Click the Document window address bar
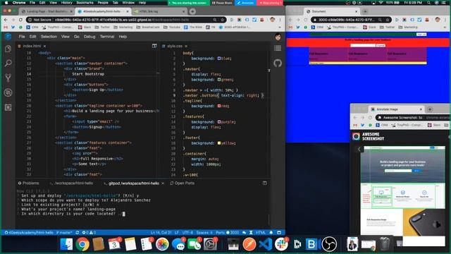Image resolution: width=451 pixels, height=254 pixels. click(351, 20)
